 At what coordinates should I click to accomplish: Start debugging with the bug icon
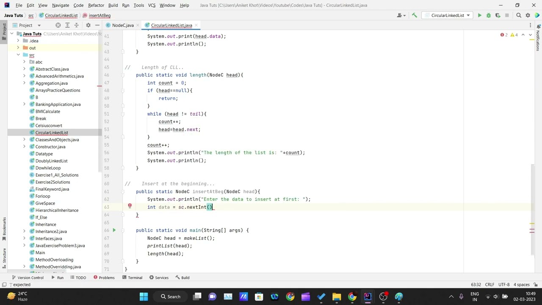click(488, 15)
